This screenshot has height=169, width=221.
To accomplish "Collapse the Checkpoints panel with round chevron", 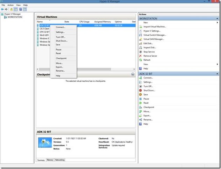I will pos(133,74).
